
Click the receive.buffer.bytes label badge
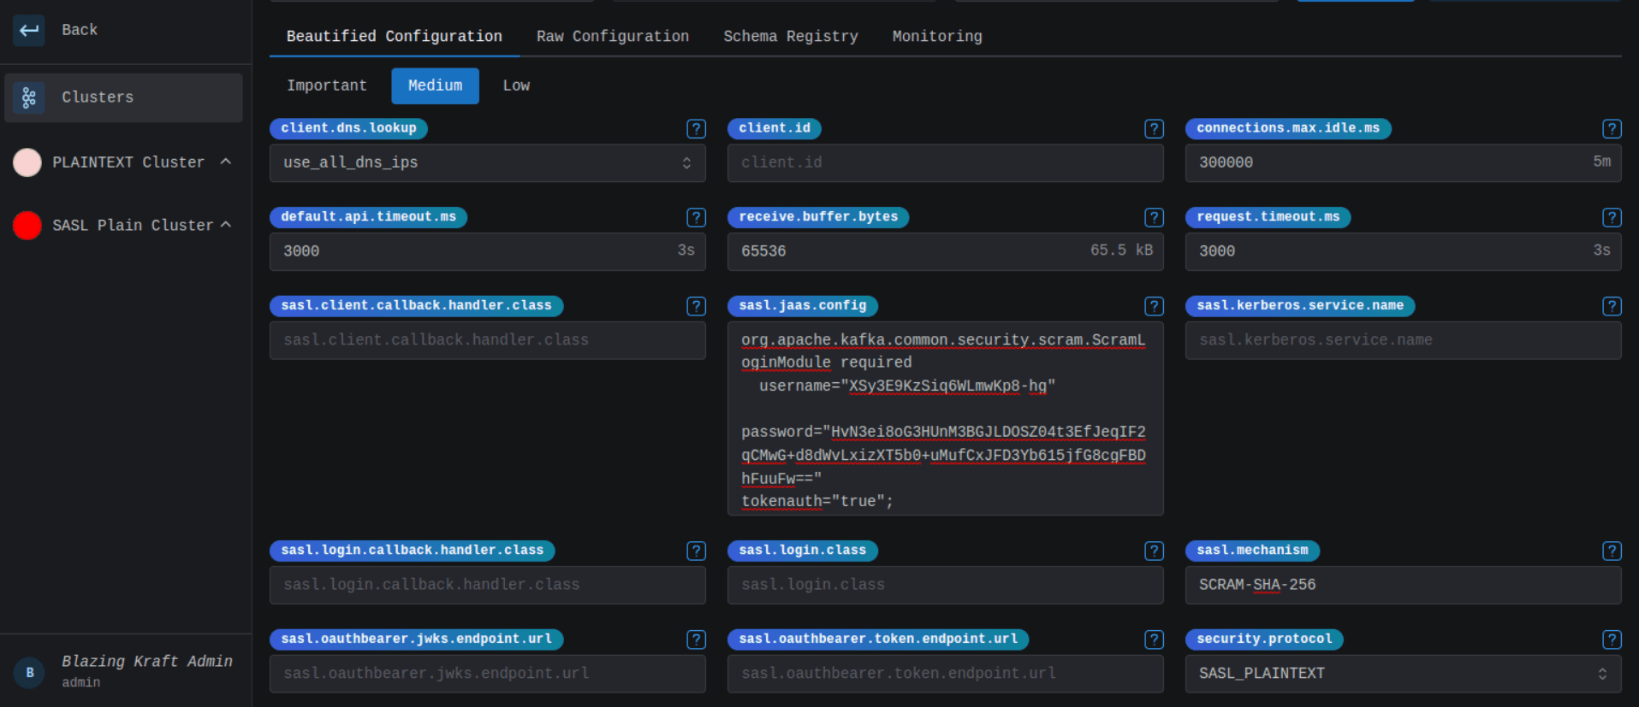coord(818,217)
